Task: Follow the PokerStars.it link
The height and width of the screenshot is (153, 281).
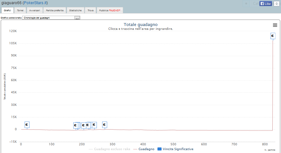Action: point(35,3)
